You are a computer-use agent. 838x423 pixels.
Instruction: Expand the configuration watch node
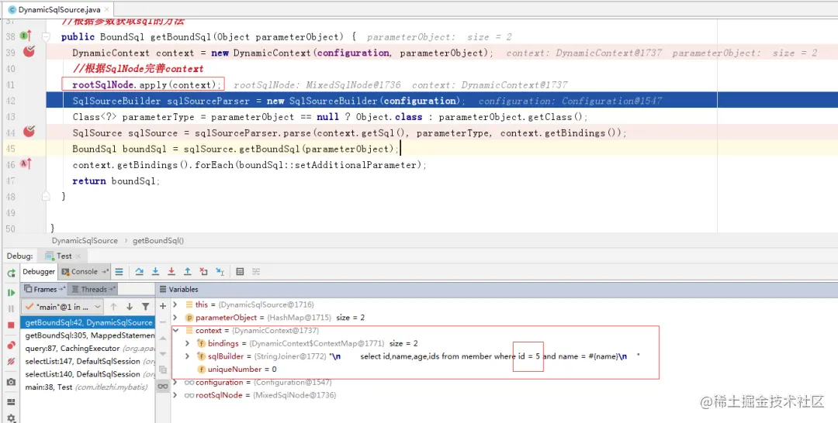(175, 383)
